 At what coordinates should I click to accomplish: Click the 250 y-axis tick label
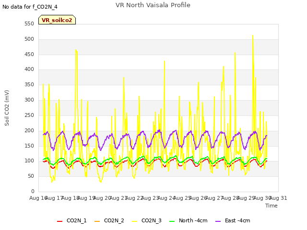pos(29,115)
